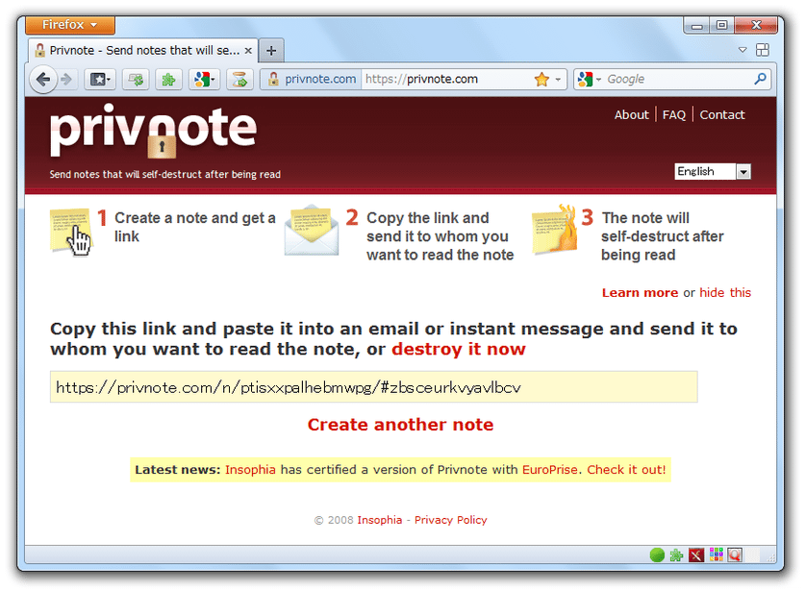Go back with the back arrow button
805x590 pixels.
tap(43, 80)
